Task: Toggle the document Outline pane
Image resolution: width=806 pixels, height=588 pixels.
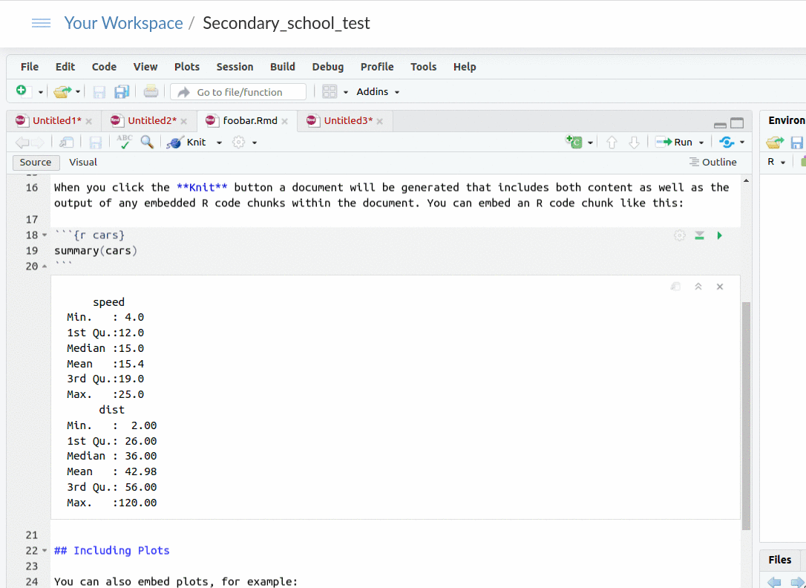Action: pyautogui.click(x=713, y=163)
